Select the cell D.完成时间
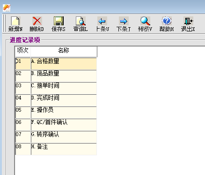This screenshot has width=205, height=175. pos(64,100)
